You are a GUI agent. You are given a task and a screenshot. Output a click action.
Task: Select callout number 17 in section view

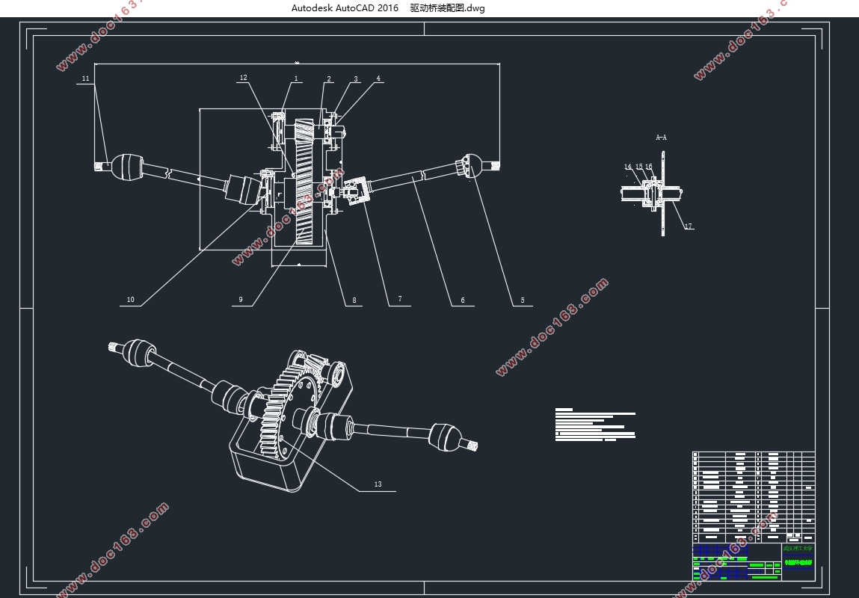pyautogui.click(x=688, y=226)
